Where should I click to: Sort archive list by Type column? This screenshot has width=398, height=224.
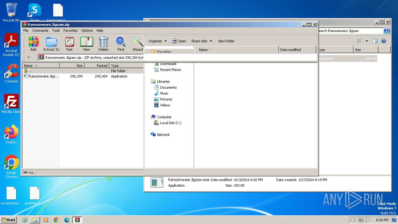click(126, 66)
